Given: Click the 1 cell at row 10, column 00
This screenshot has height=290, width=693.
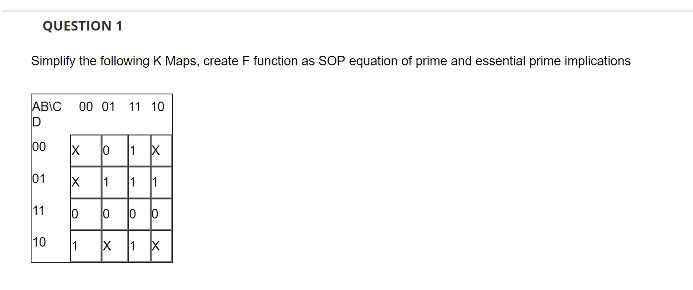Looking at the screenshot, I should pyautogui.click(x=86, y=246).
